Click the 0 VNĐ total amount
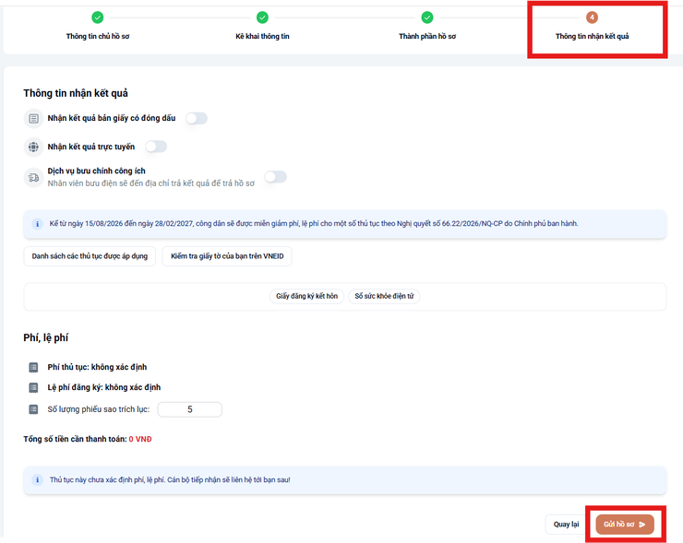The image size is (683, 543). click(x=140, y=439)
